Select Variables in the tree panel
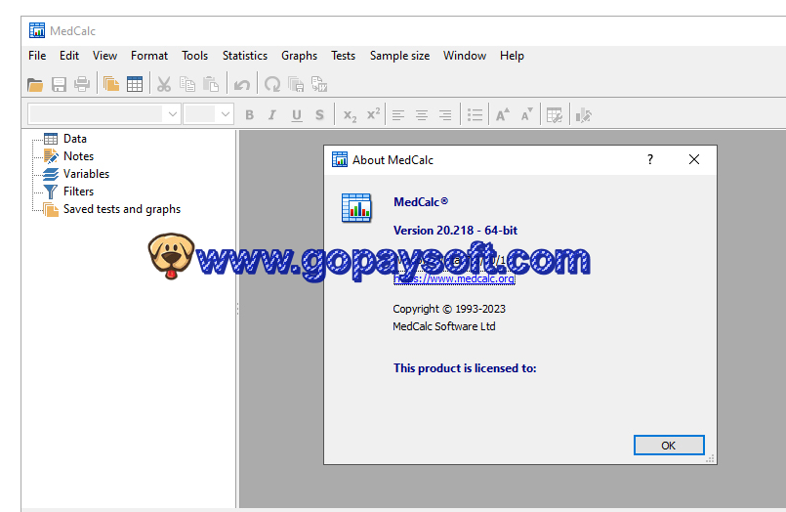786x512 pixels. [86, 174]
